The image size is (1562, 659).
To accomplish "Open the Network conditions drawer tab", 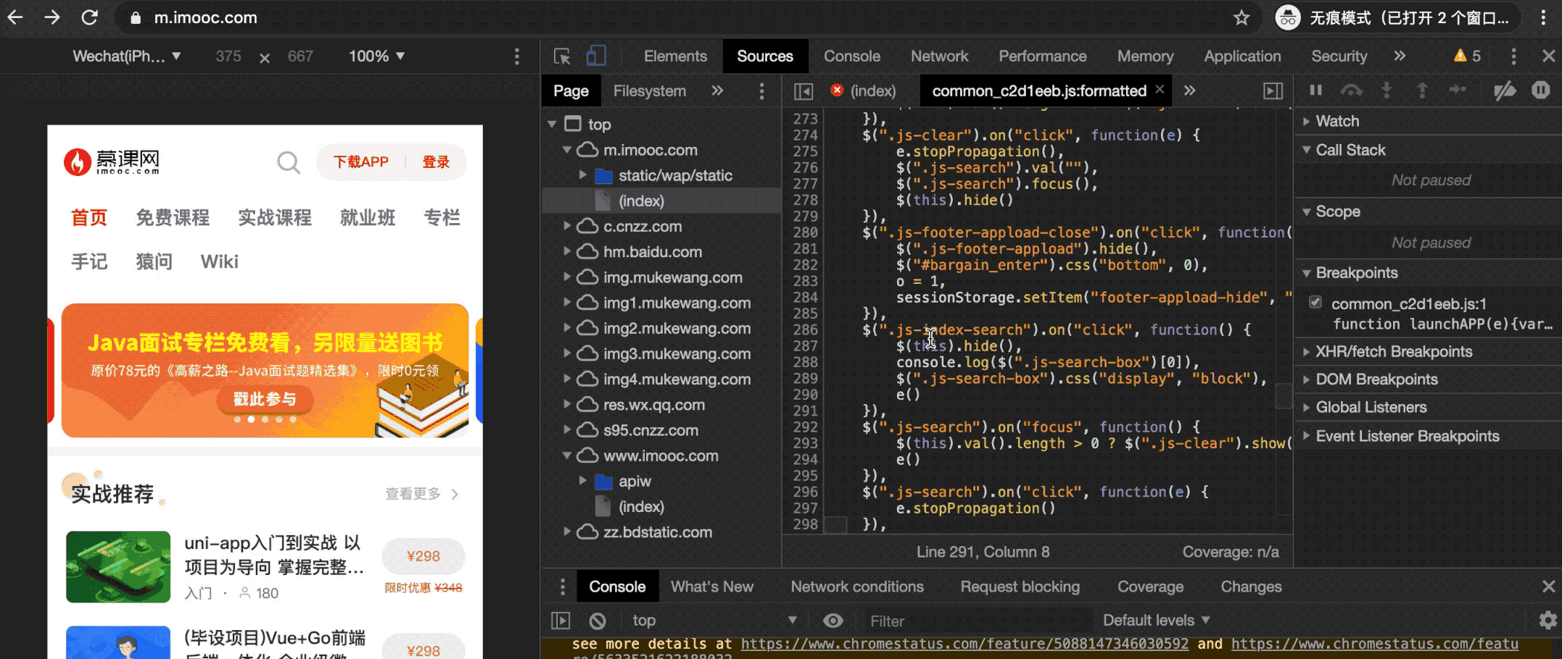I will (857, 587).
